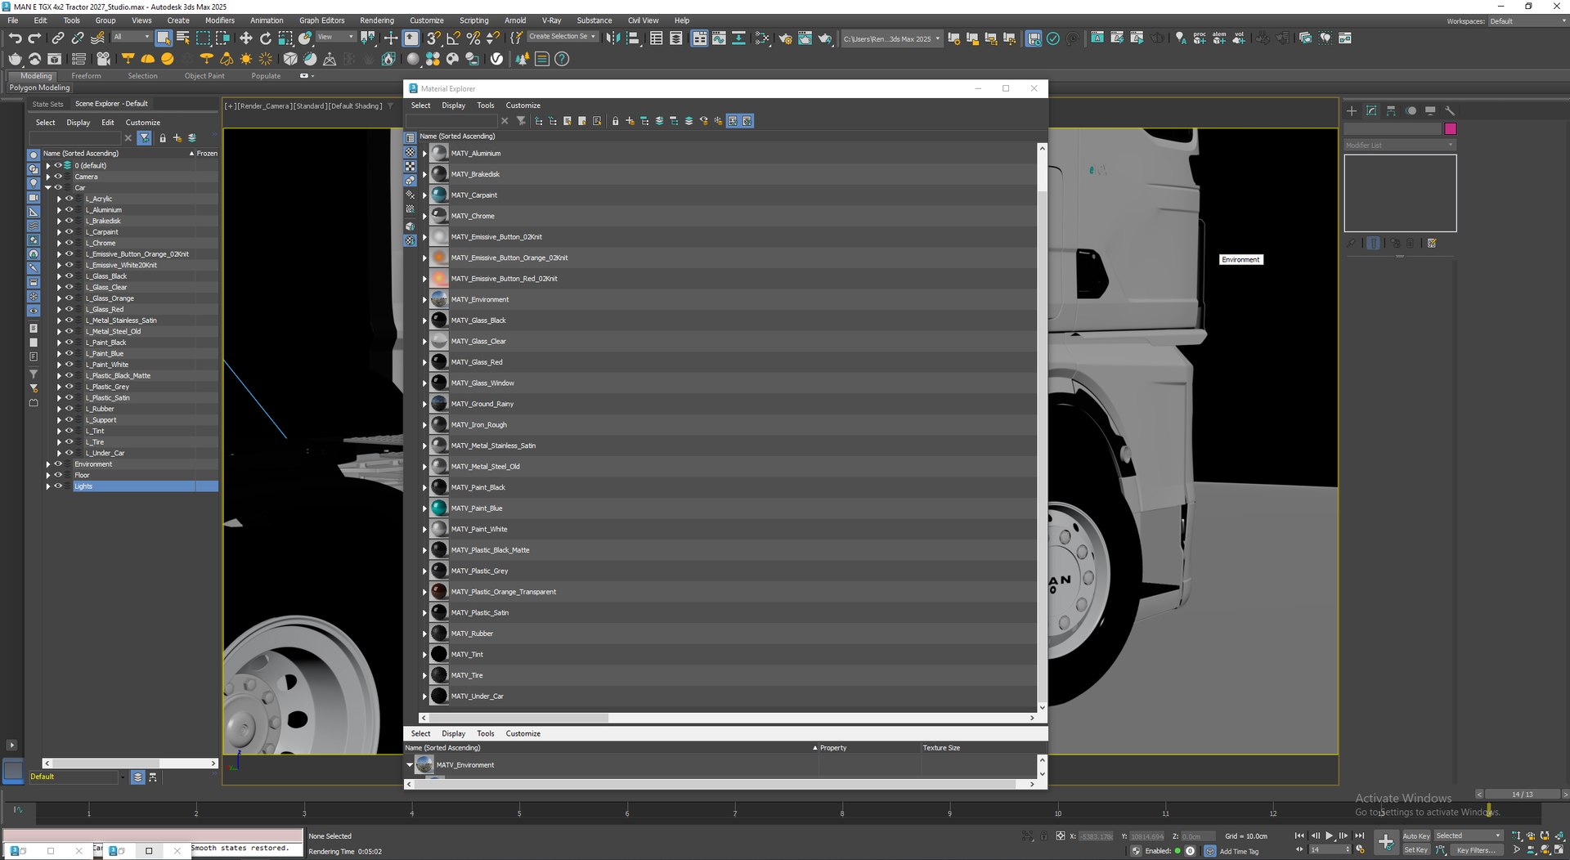Expand the MATV_Aluminium material row
The image size is (1570, 860).
(x=424, y=154)
